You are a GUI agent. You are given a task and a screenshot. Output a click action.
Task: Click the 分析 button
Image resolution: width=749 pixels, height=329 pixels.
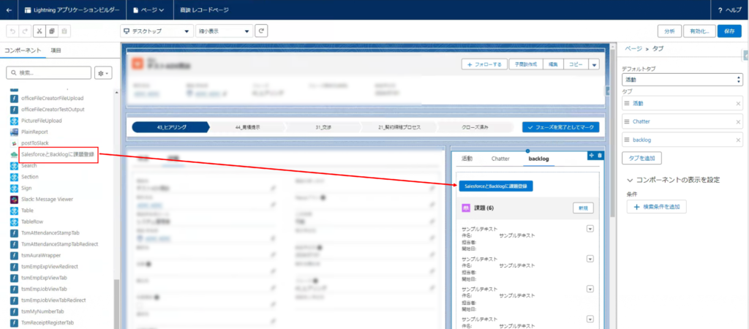669,31
